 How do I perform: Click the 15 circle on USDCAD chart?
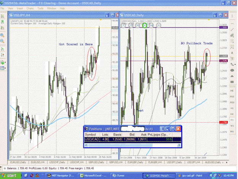131,25
